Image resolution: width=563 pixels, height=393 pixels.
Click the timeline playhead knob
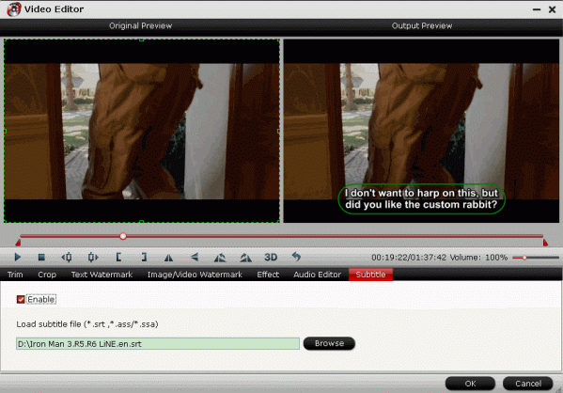[123, 236]
